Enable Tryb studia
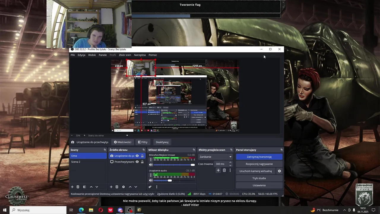380x214 pixels. 259,178
